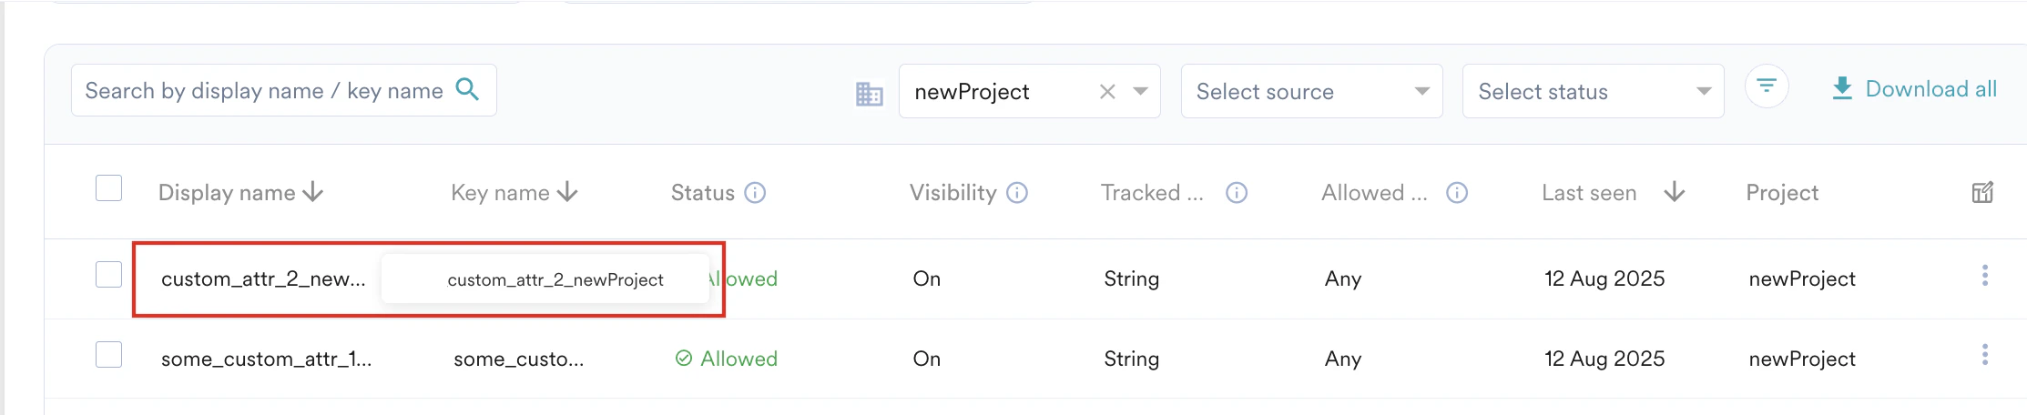Clear the newProject selection
This screenshot has width=2027, height=415.
point(1107,91)
